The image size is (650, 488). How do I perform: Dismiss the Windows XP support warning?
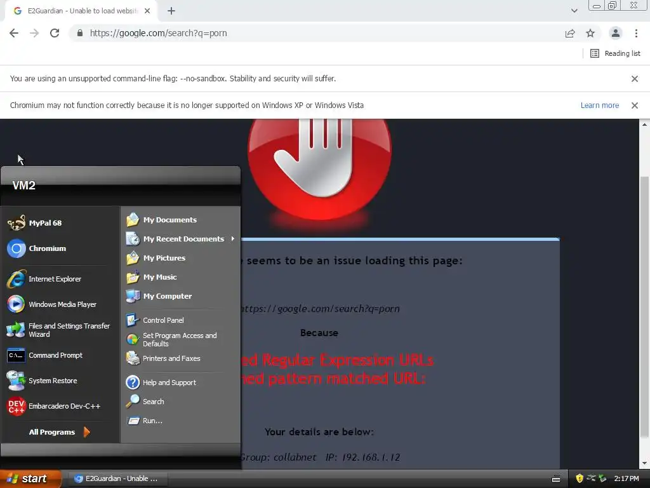point(634,105)
